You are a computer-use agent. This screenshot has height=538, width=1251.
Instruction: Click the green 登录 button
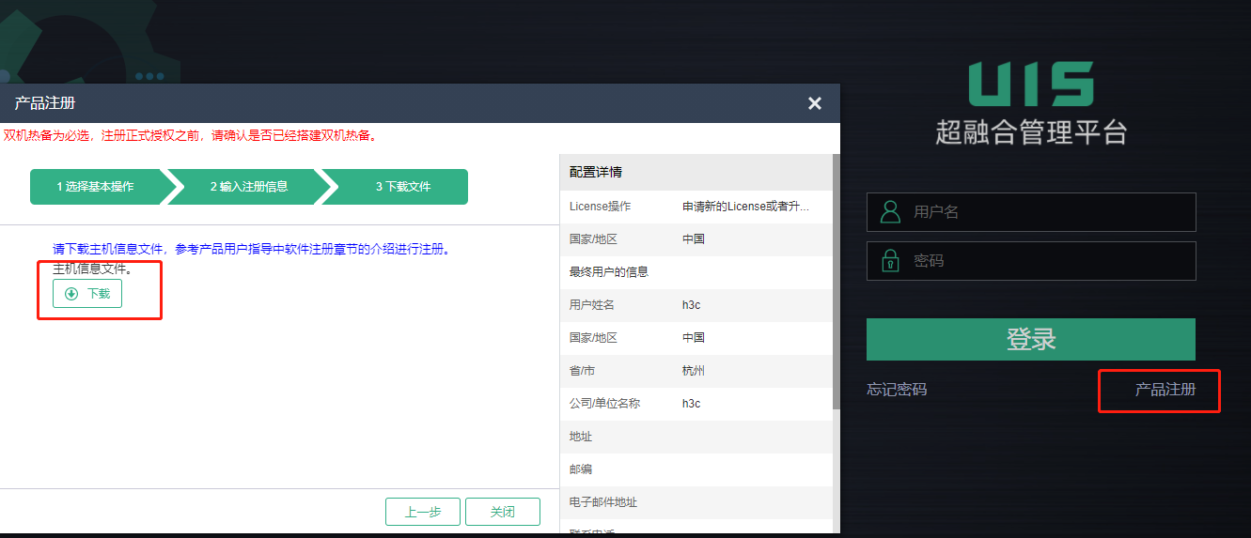point(1031,339)
